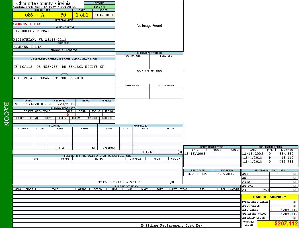This screenshot has width=299, height=228.
Task: Click the last saved date 8/7/2019
Action: point(226,174)
